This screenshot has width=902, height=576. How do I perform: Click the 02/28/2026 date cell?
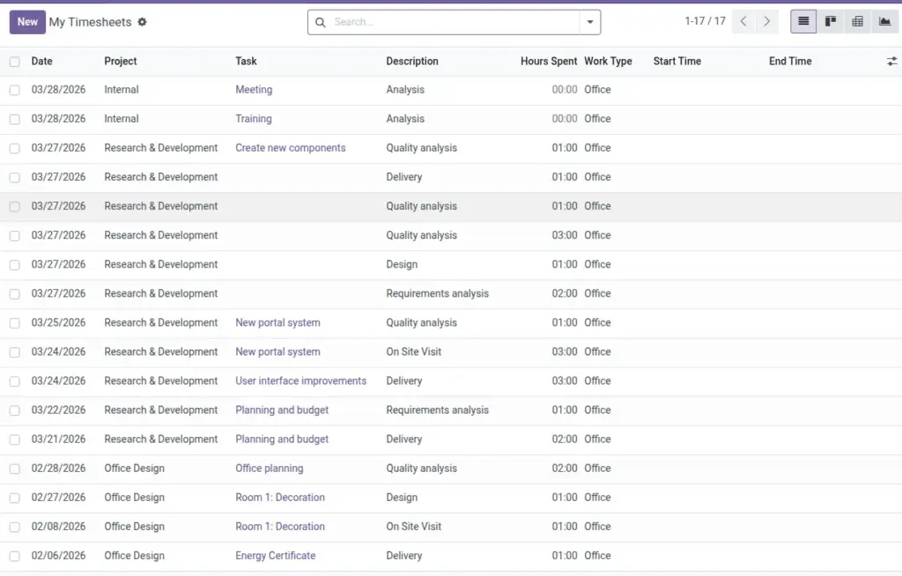[58, 469]
